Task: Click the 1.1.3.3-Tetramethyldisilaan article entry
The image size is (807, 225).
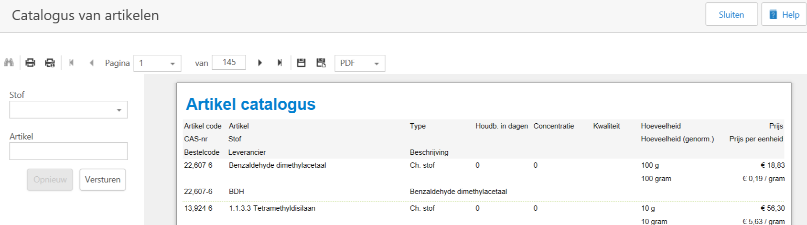Action: (x=272, y=208)
